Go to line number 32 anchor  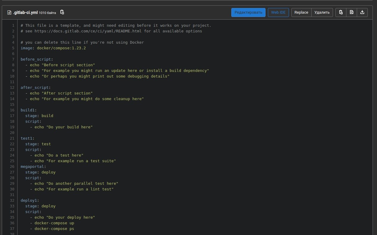coord(12,201)
